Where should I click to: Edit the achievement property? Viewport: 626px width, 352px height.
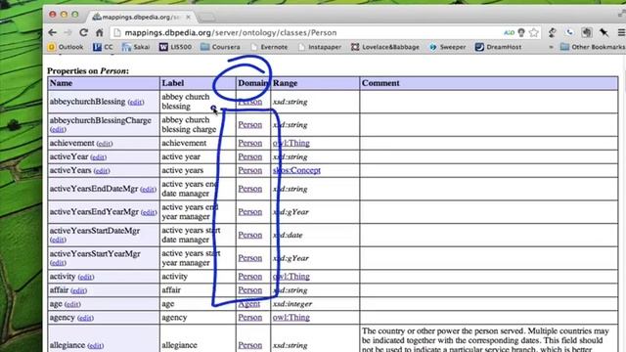point(105,144)
